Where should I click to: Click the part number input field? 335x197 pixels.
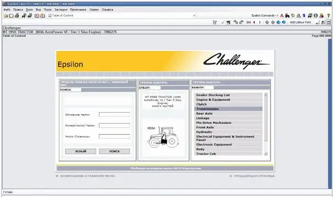click(114, 125)
